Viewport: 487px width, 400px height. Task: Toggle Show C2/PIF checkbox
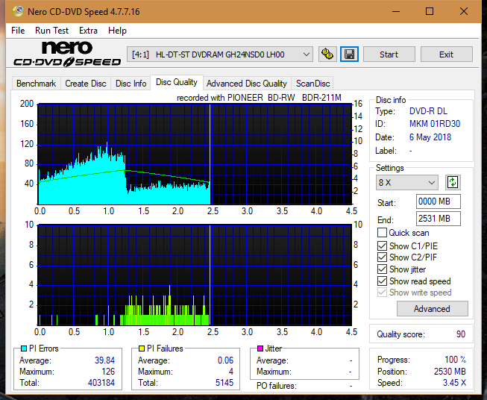coord(382,257)
